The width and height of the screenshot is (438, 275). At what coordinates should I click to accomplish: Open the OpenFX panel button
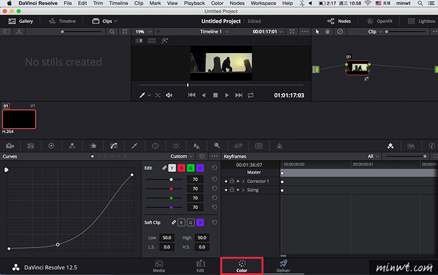pyautogui.click(x=380, y=21)
